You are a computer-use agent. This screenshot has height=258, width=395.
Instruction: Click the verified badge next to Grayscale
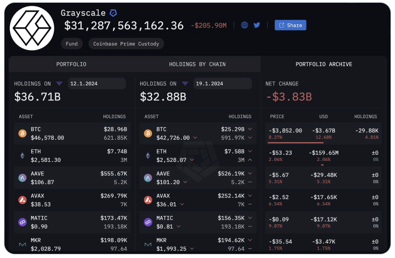113,13
